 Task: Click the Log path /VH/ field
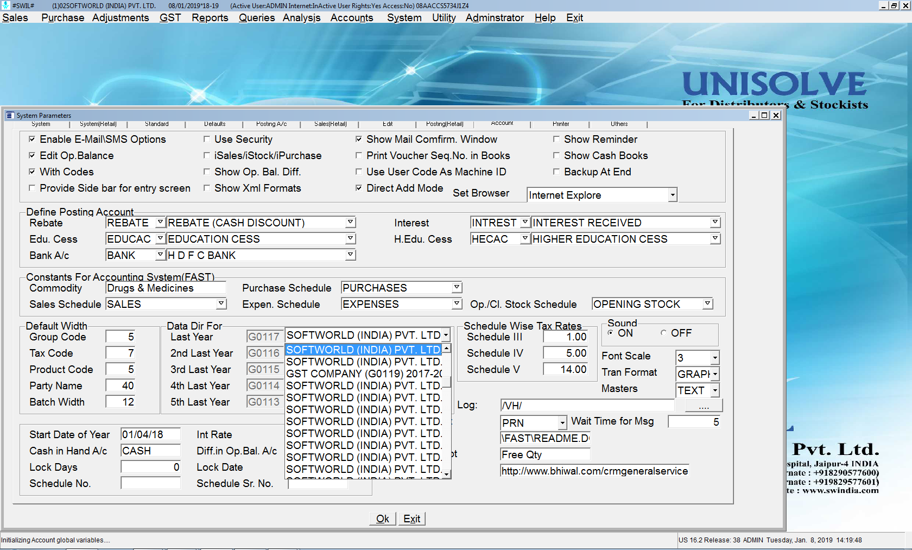(587, 406)
